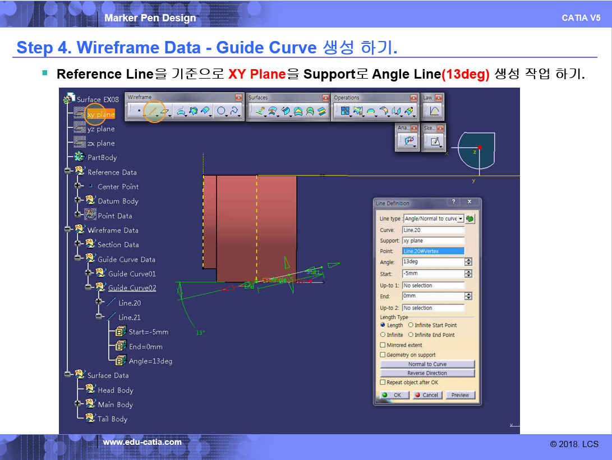Check the Geometry on support option

coord(383,355)
